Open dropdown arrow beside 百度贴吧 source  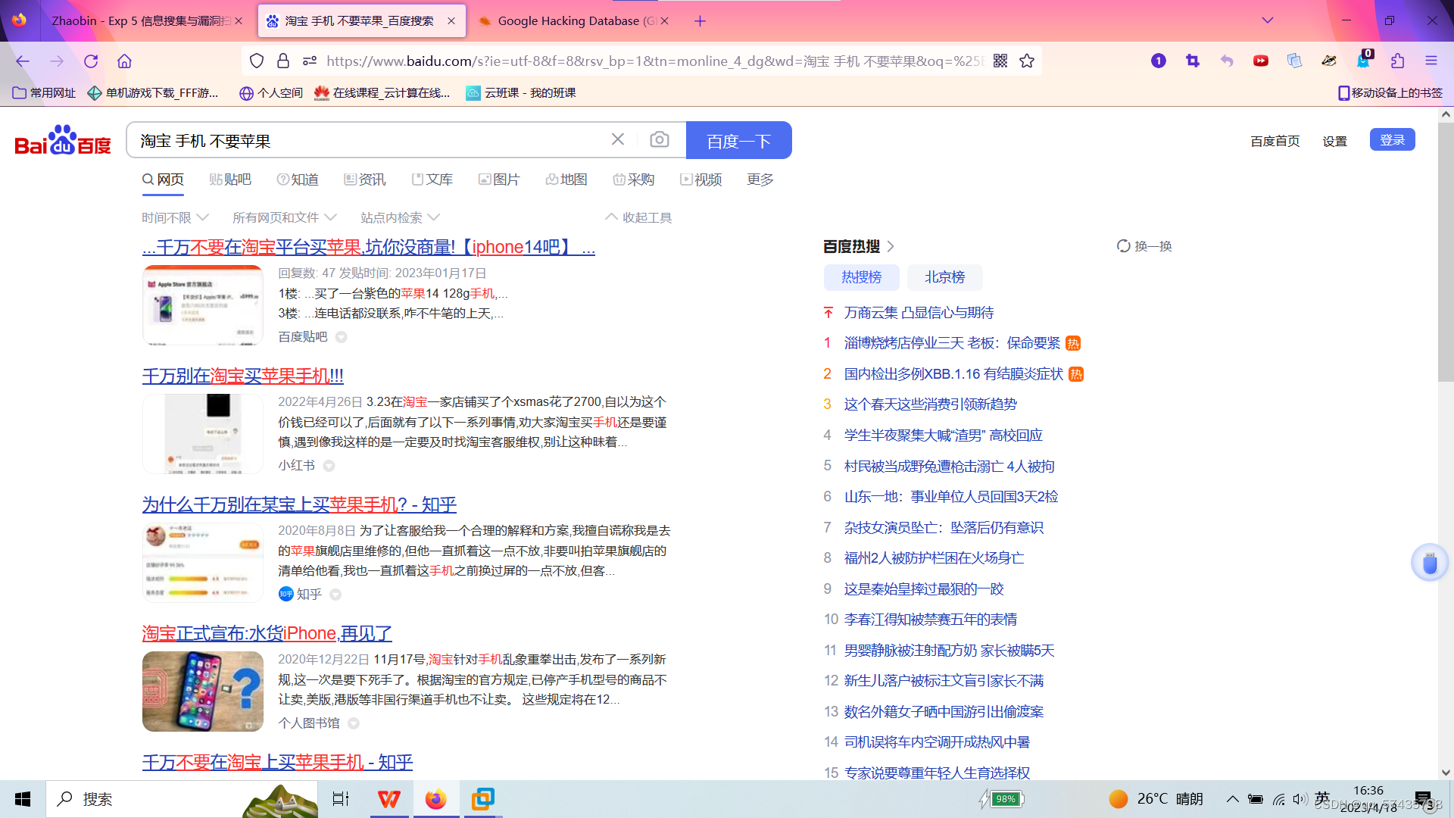tap(341, 337)
